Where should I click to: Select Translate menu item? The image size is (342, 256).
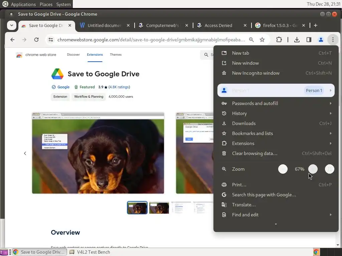tap(276, 205)
